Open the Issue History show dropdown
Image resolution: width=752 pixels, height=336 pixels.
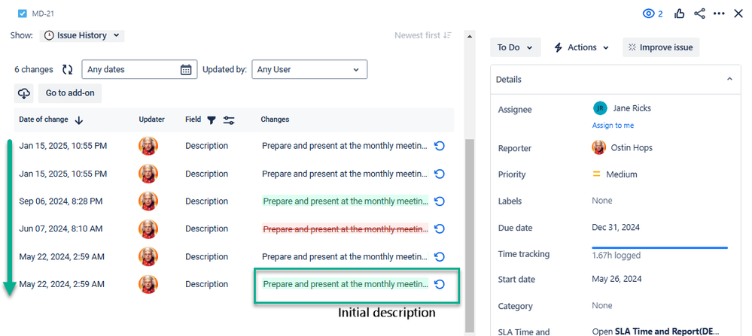[82, 35]
